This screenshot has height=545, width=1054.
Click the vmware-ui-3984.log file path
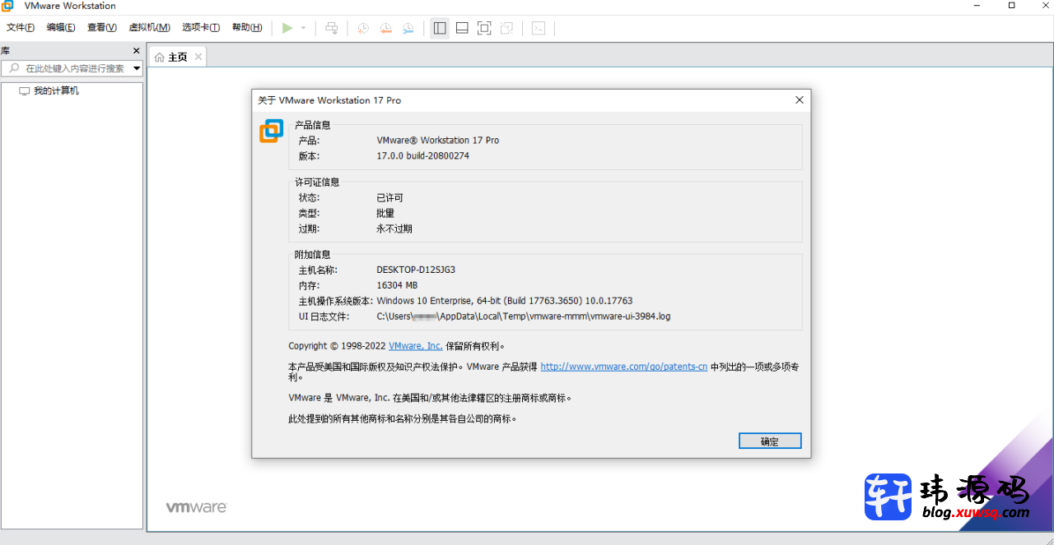pyautogui.click(x=523, y=316)
